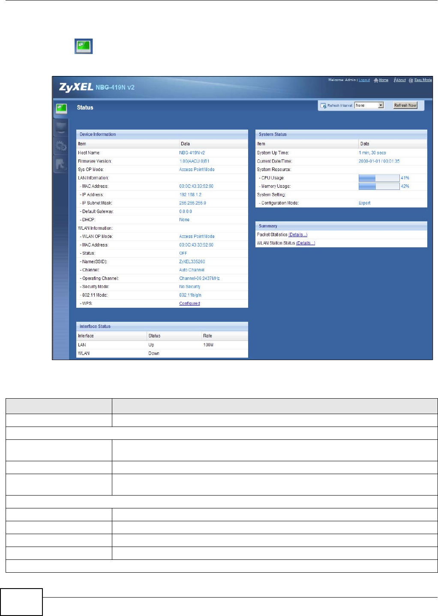This screenshot has height=616, width=438.
Task: Click the status icon above the screenshot
Action: click(x=84, y=46)
